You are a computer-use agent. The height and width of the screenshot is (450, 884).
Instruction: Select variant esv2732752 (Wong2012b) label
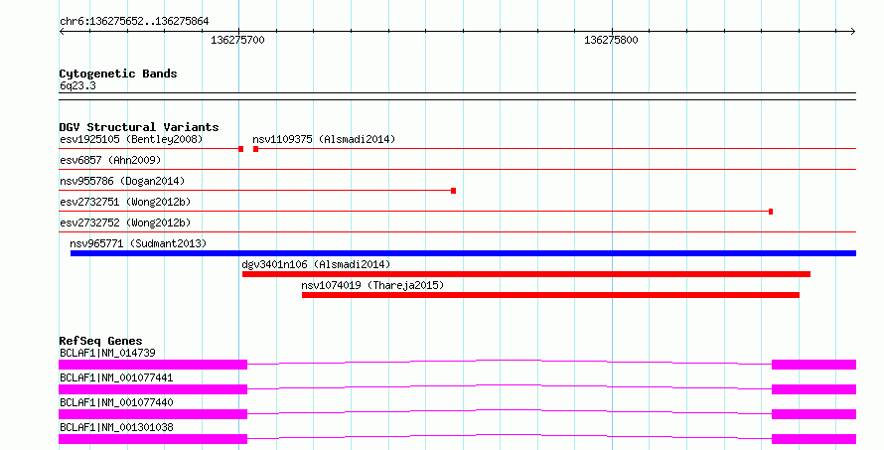click(x=125, y=223)
